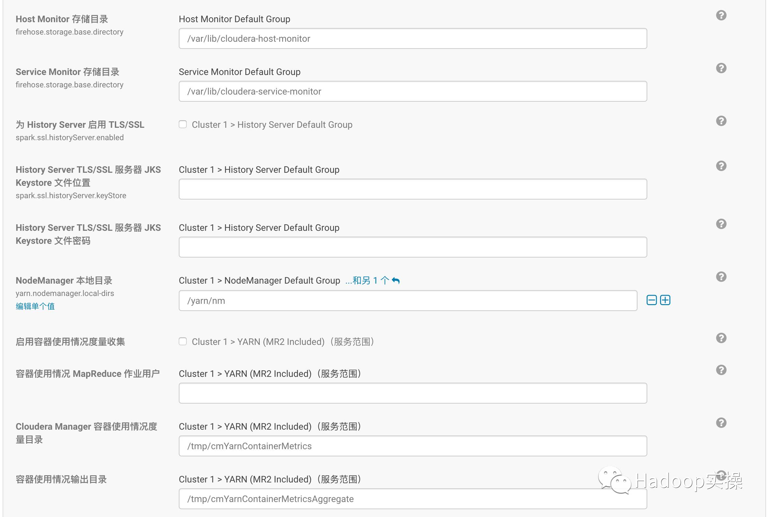The height and width of the screenshot is (517, 768).
Task: Click the Host Monitor storage directory field
Action: [x=412, y=38]
